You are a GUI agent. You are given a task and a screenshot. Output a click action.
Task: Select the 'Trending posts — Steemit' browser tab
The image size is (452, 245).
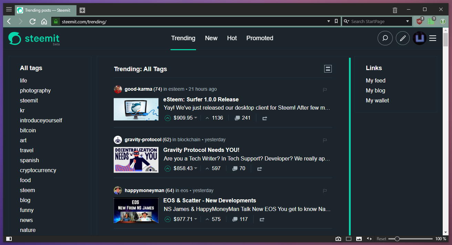coord(46,10)
